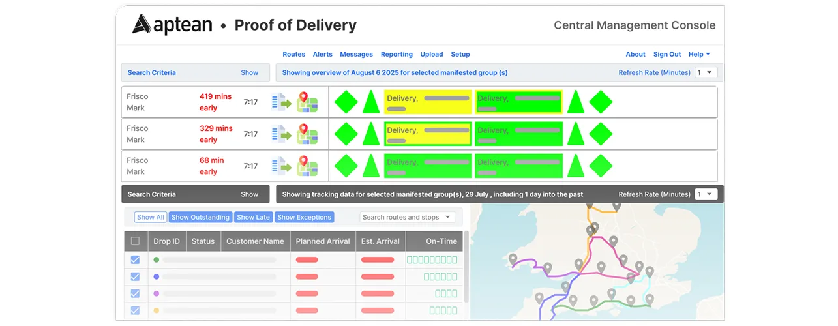This screenshot has width=838, height=326.
Task: Click route-end diamond in 419 mins early row
Action: [x=601, y=102]
